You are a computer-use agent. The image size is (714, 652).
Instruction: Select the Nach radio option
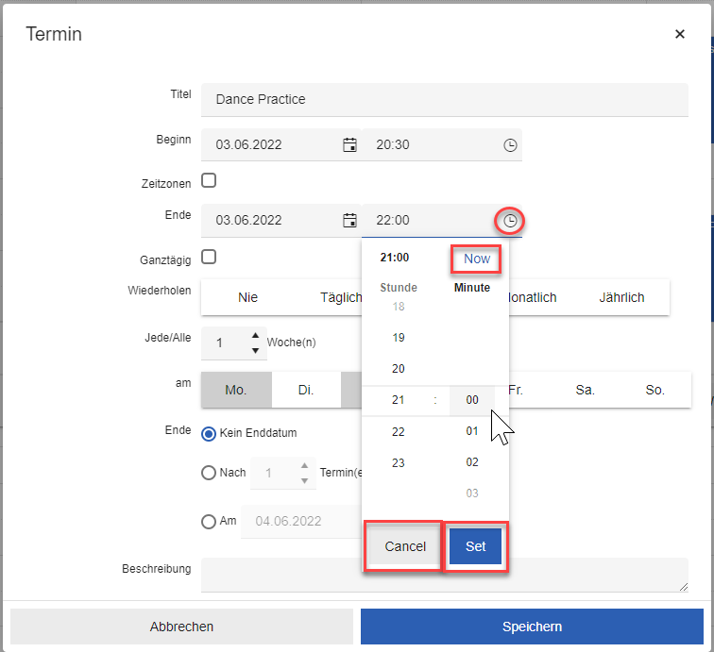[x=209, y=473]
